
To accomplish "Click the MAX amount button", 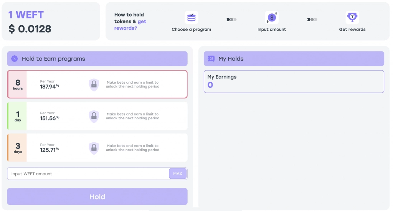I will [x=178, y=174].
